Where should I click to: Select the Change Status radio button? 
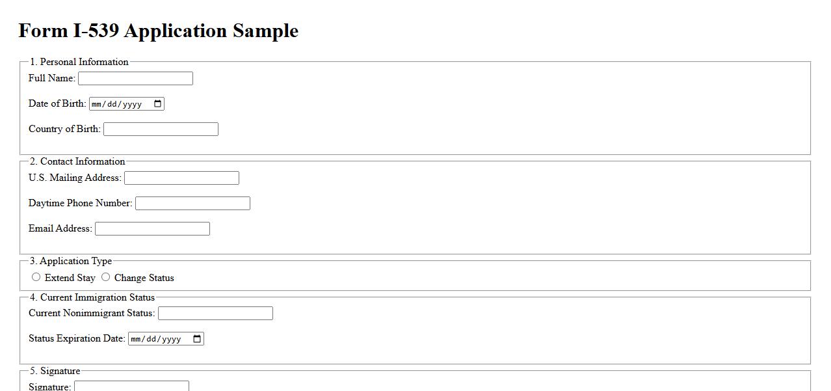(106, 277)
